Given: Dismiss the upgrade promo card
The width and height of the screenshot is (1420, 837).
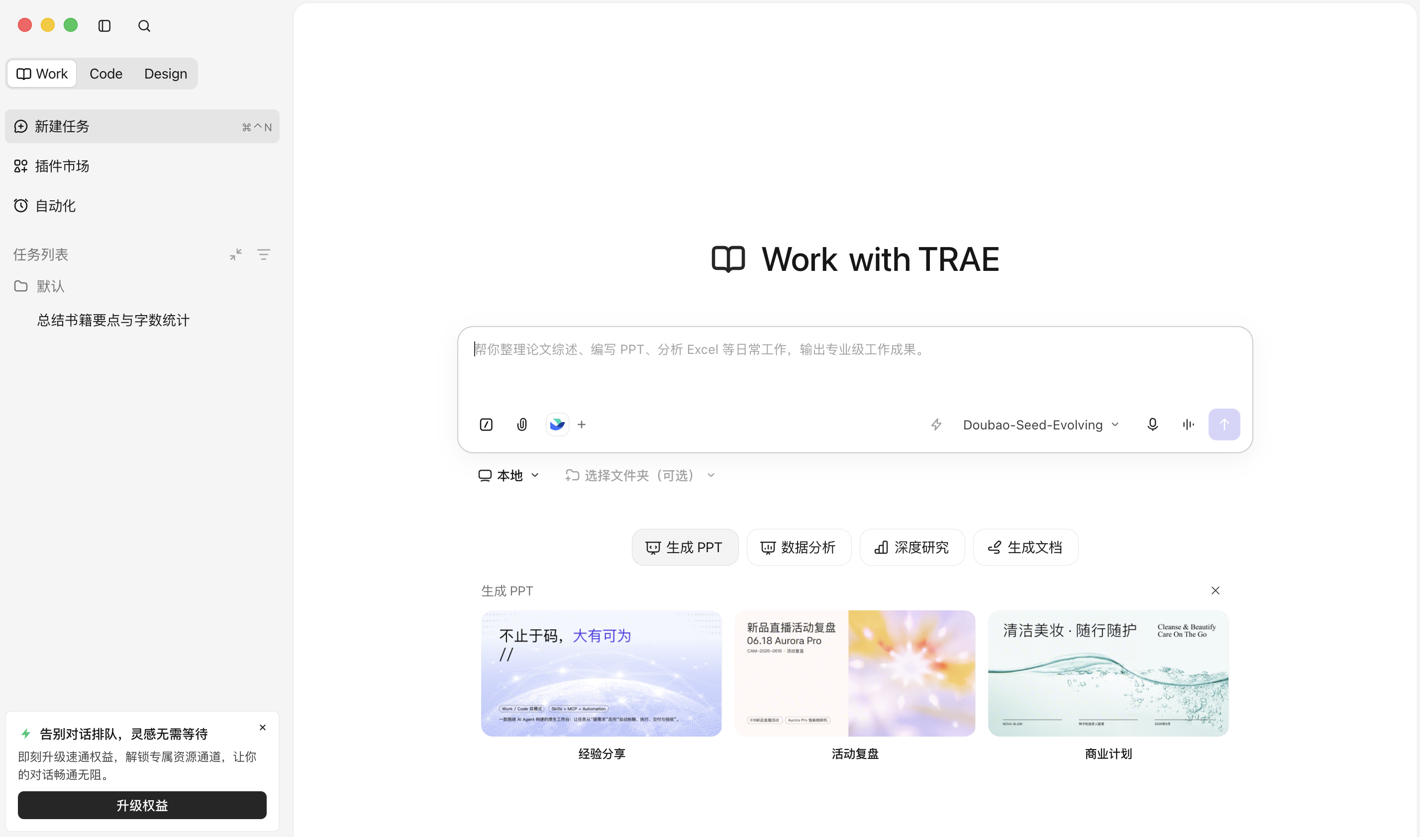Looking at the screenshot, I should point(263,728).
